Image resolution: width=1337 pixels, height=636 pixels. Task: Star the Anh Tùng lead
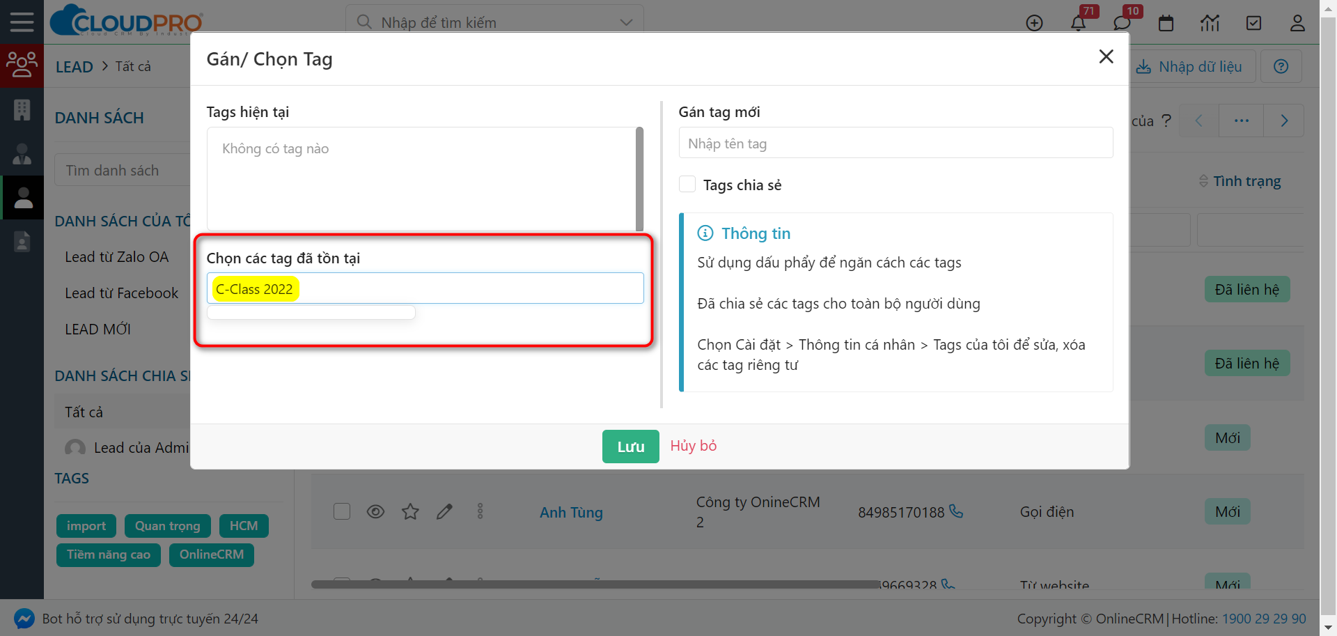coord(410,512)
